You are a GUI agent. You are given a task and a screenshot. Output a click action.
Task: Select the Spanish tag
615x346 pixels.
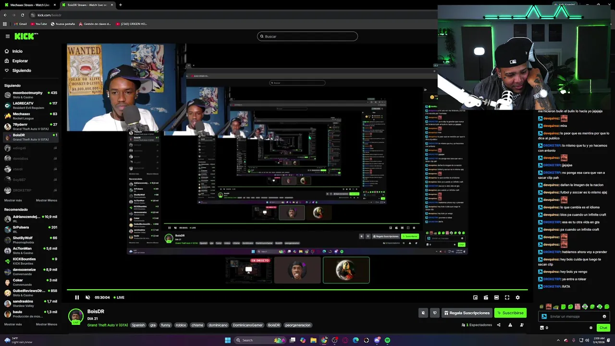(138, 325)
